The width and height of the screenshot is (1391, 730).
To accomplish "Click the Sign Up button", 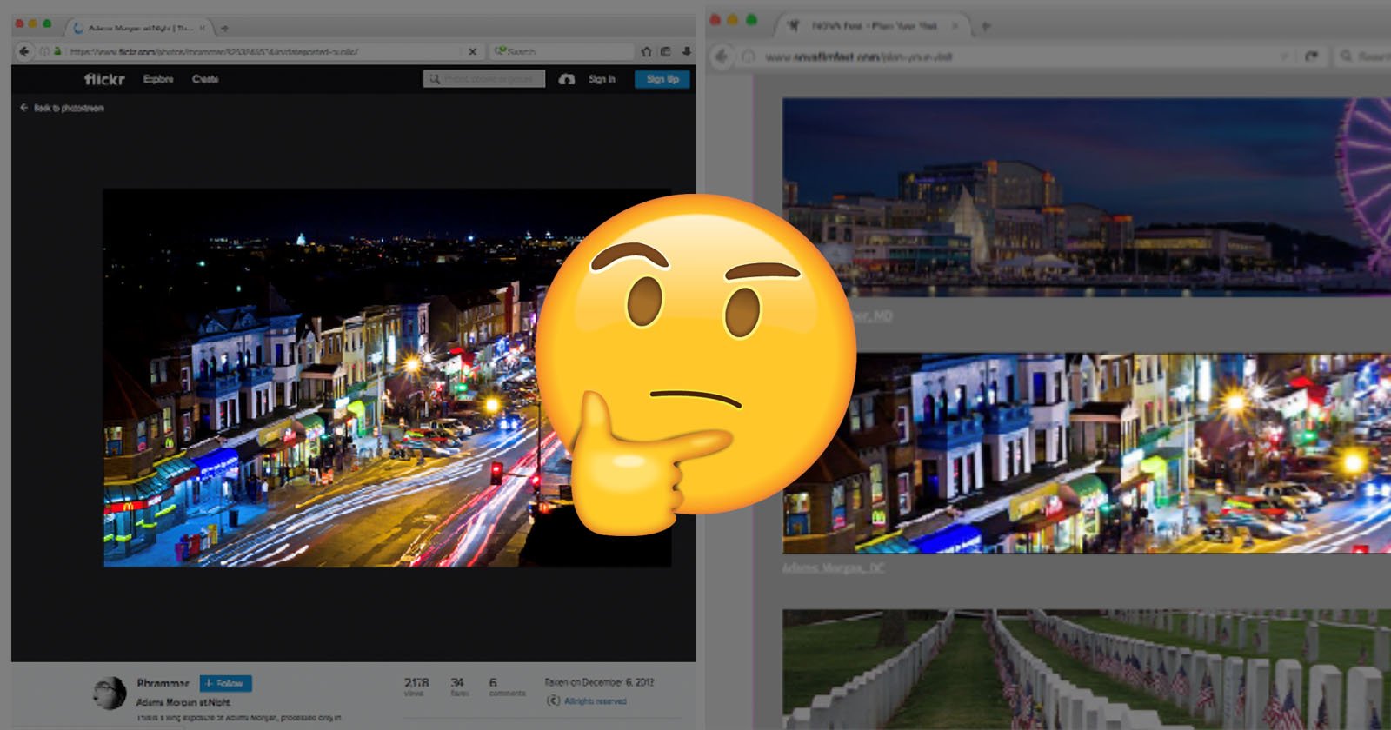I will (662, 79).
